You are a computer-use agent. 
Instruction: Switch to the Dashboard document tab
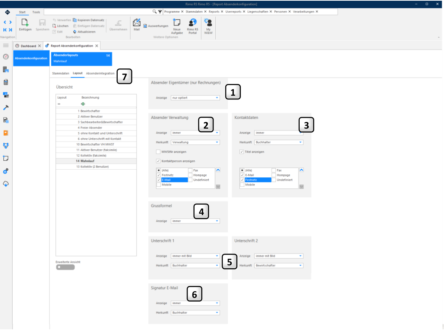tap(28, 46)
